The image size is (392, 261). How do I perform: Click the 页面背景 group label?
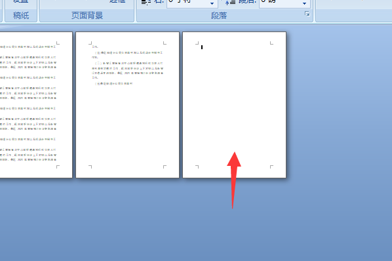coord(87,16)
